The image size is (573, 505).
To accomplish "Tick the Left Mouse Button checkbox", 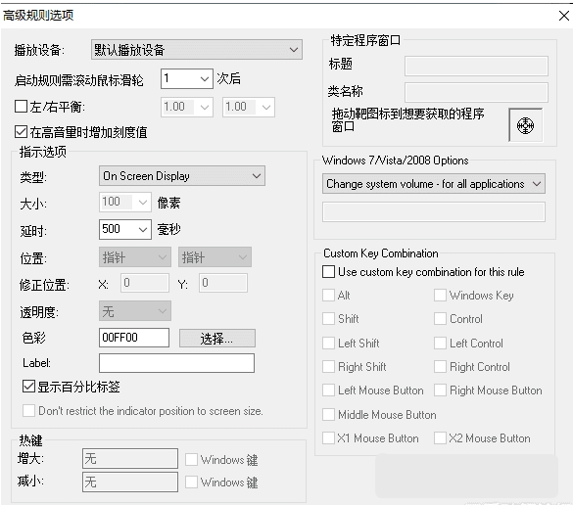I will [x=328, y=390].
